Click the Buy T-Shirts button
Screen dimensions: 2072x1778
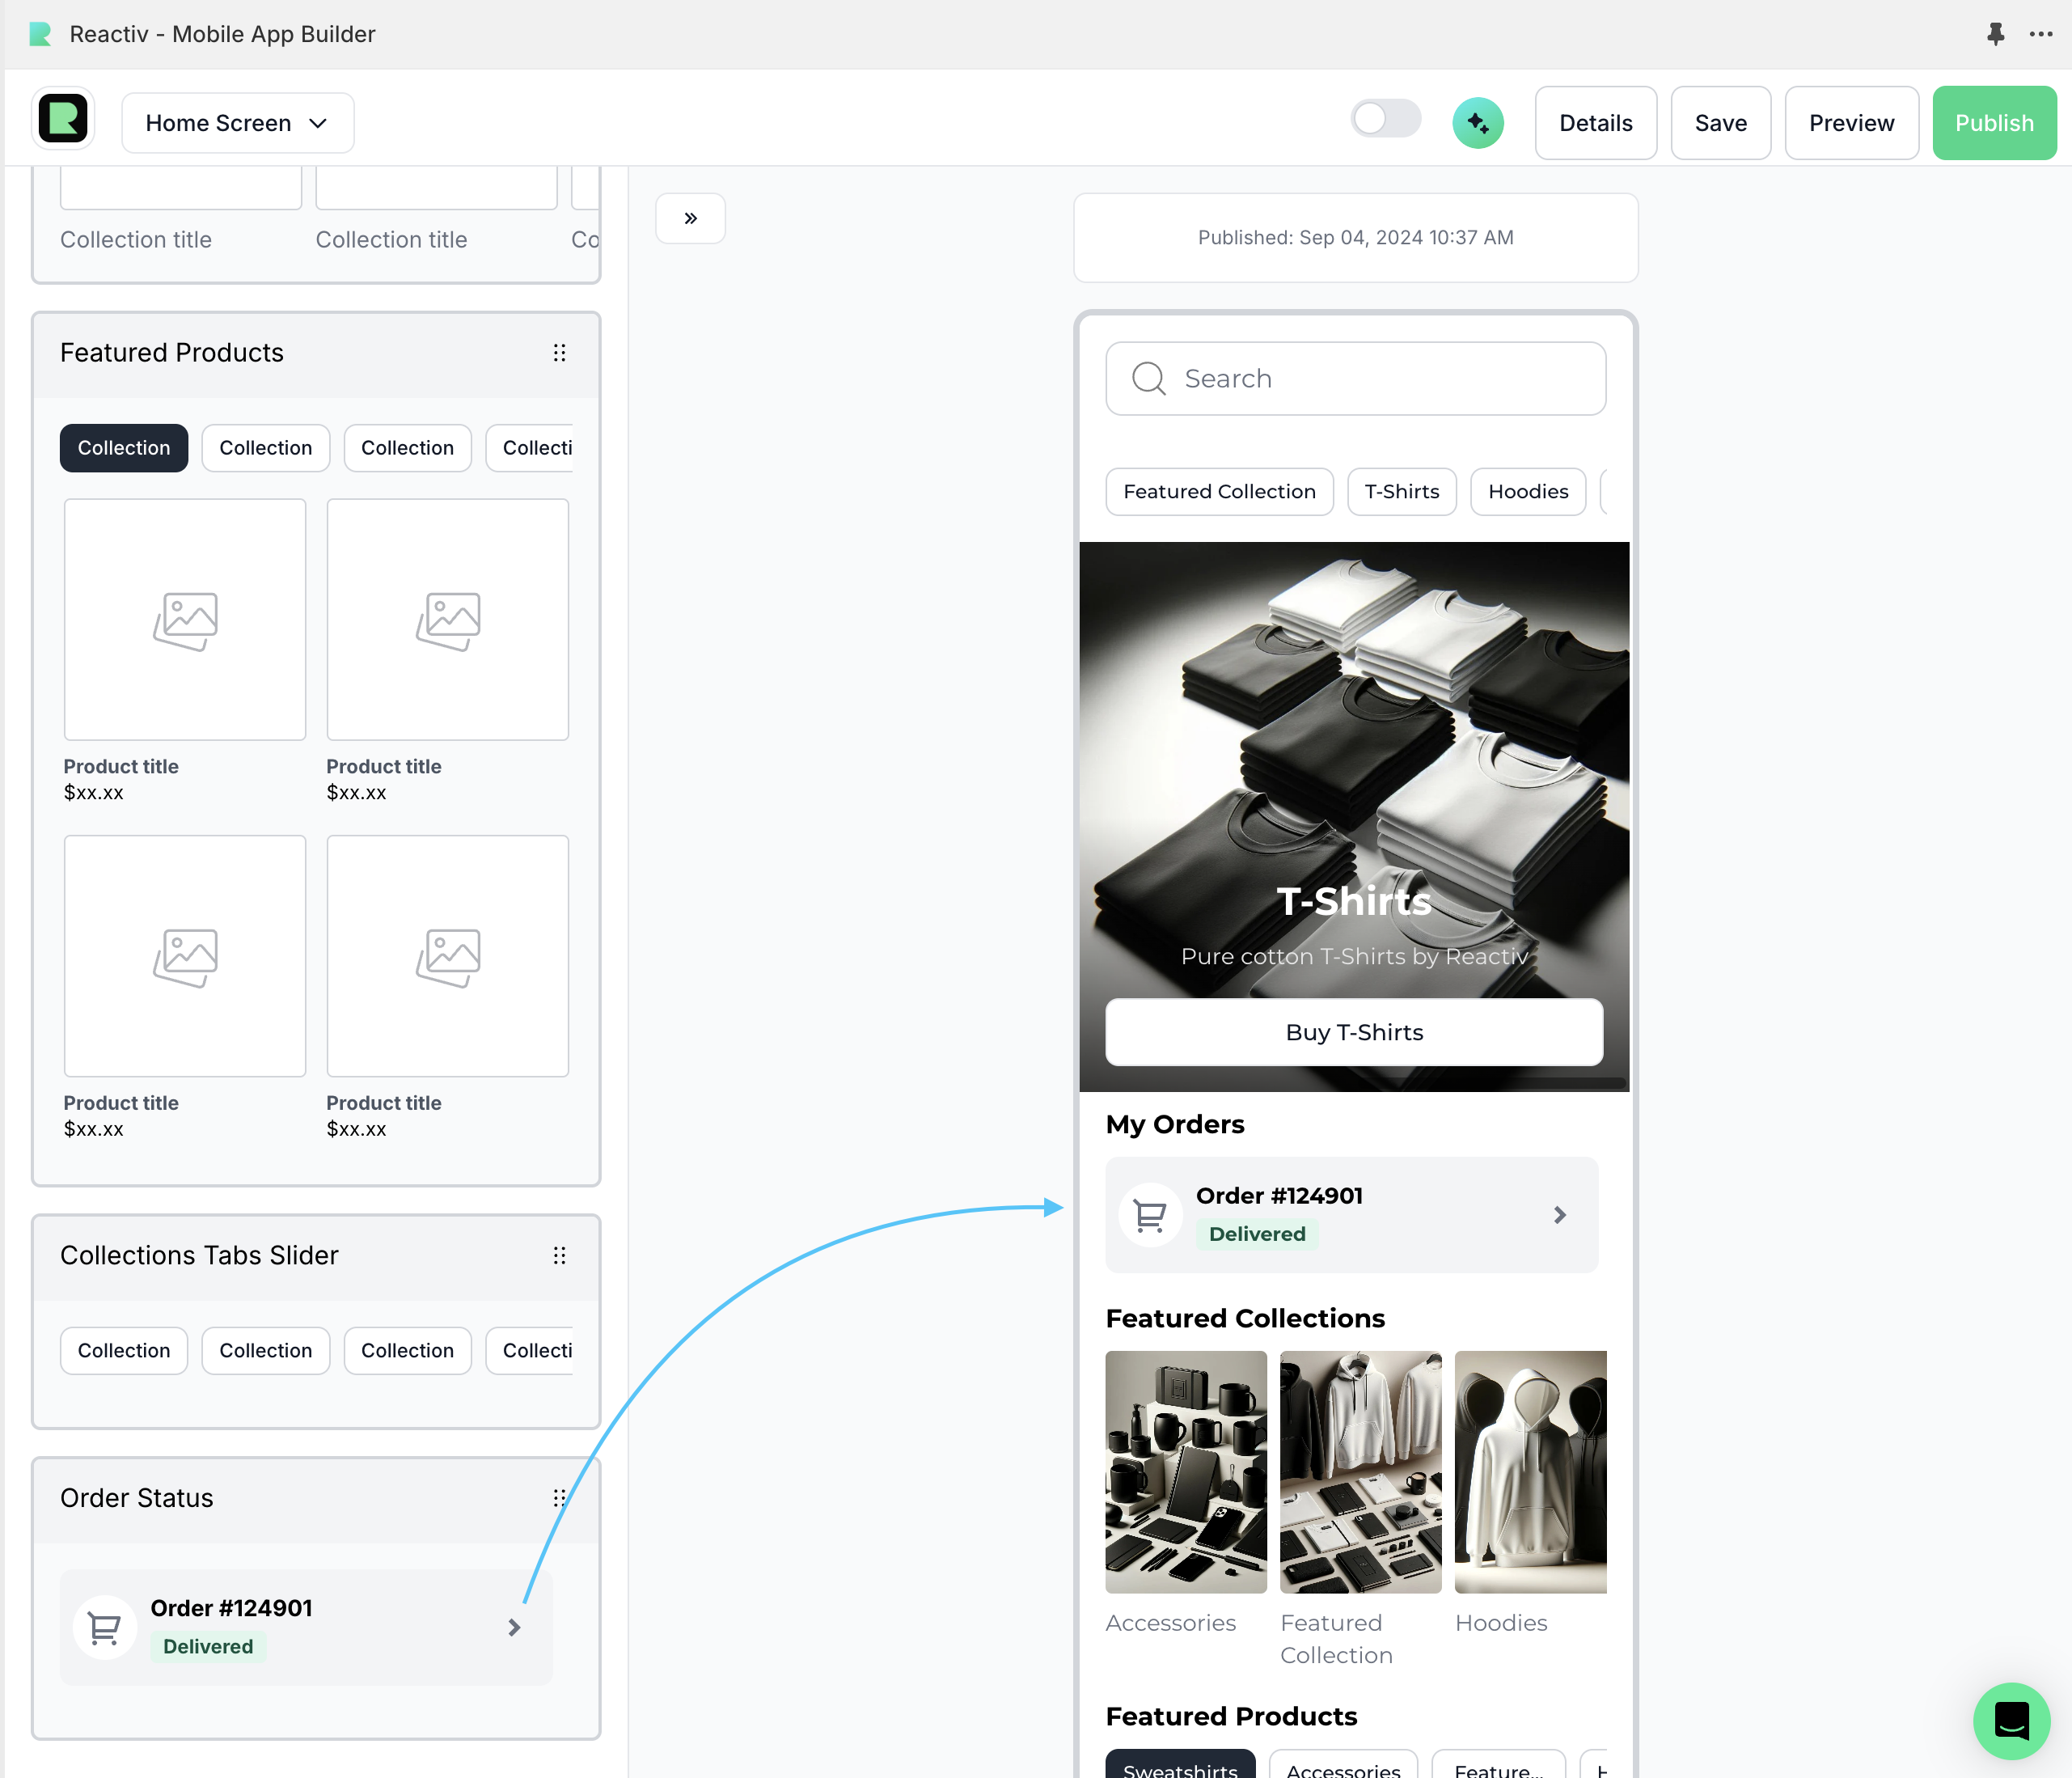1353,1032
